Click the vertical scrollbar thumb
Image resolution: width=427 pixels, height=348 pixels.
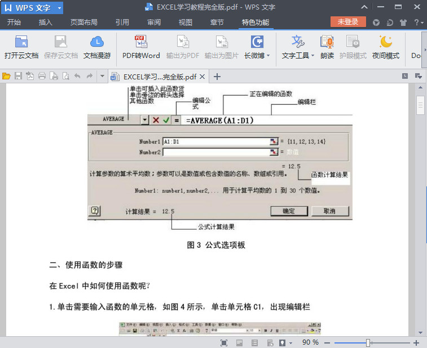pos(420,105)
